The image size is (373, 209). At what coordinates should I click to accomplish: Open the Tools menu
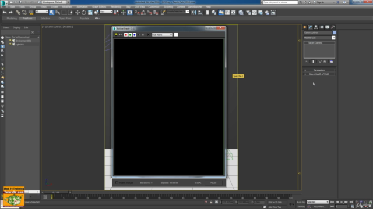(22, 6)
